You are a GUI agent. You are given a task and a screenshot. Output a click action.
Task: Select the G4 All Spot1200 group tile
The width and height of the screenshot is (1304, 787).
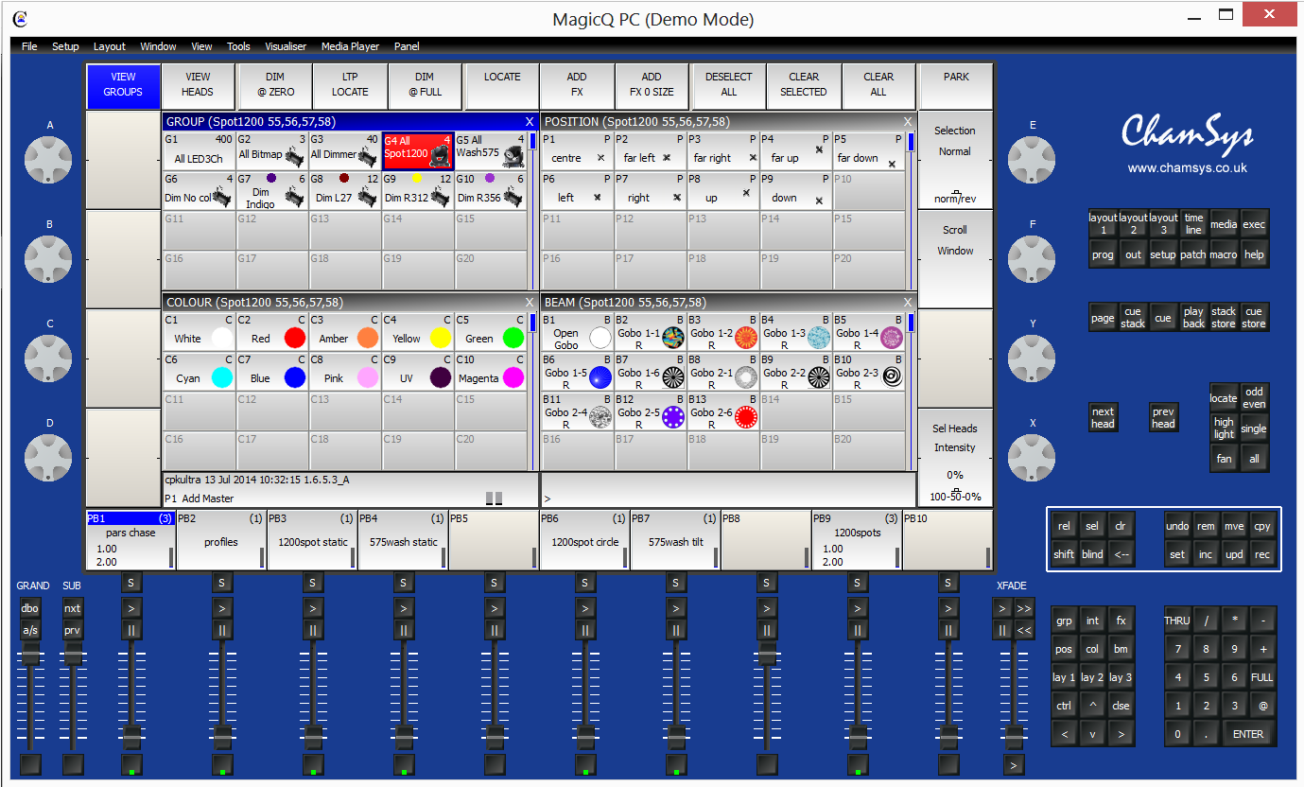tap(418, 151)
